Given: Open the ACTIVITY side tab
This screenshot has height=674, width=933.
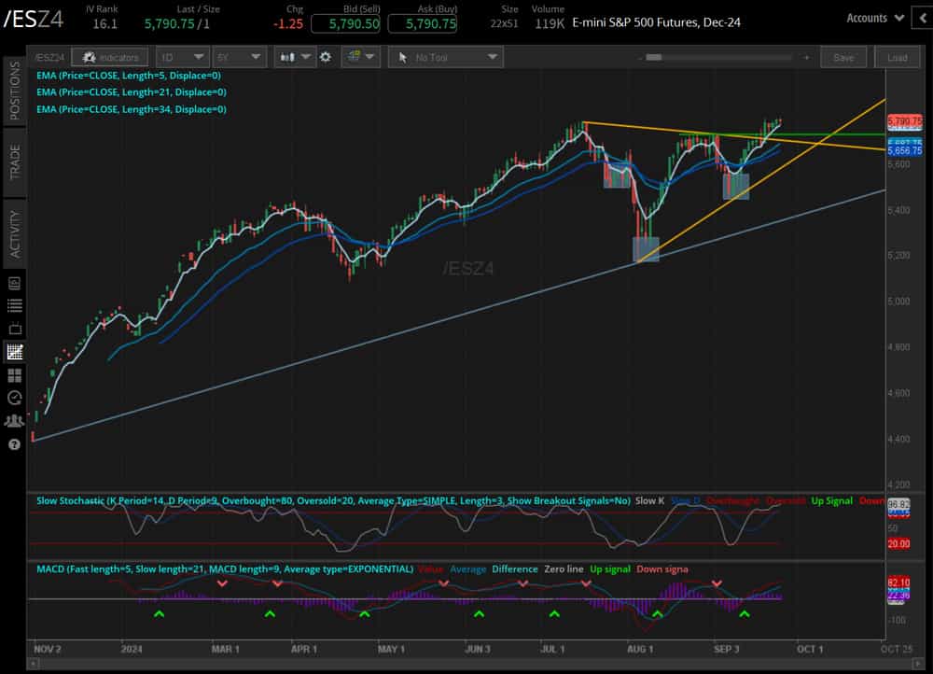Looking at the screenshot, I should click(14, 233).
